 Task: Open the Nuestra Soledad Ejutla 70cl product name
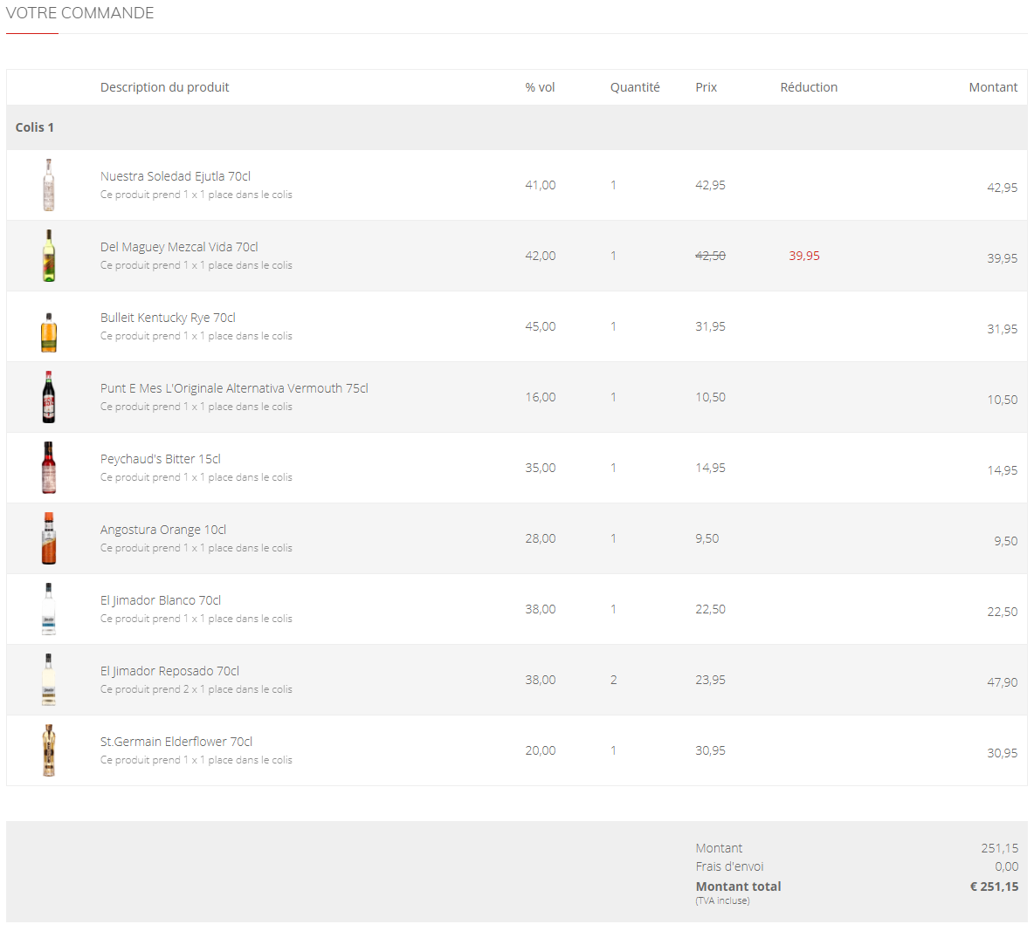coord(176,176)
